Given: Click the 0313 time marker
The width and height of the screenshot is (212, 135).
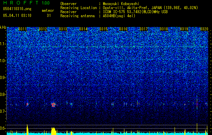Looking at the screenshot, I should click(63, 29).
